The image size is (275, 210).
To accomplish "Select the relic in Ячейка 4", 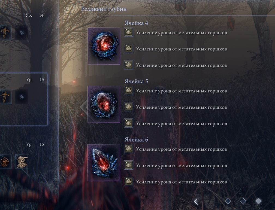I will 104,46.
